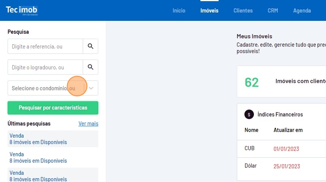This screenshot has width=326, height=182.
Task: Open the second Venda recent search
Action: point(53,157)
